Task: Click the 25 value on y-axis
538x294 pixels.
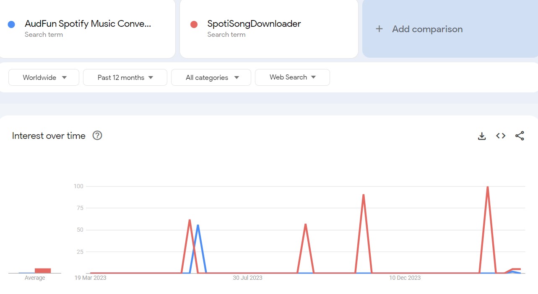Action: tap(80, 252)
